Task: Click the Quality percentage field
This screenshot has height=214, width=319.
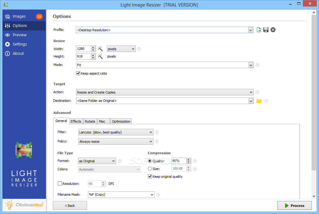Action: click(179, 161)
